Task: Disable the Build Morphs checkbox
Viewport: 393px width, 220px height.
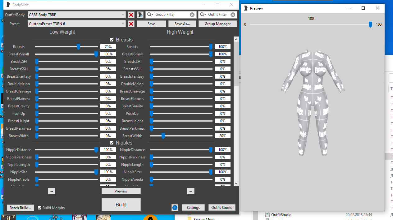Action: click(39, 208)
